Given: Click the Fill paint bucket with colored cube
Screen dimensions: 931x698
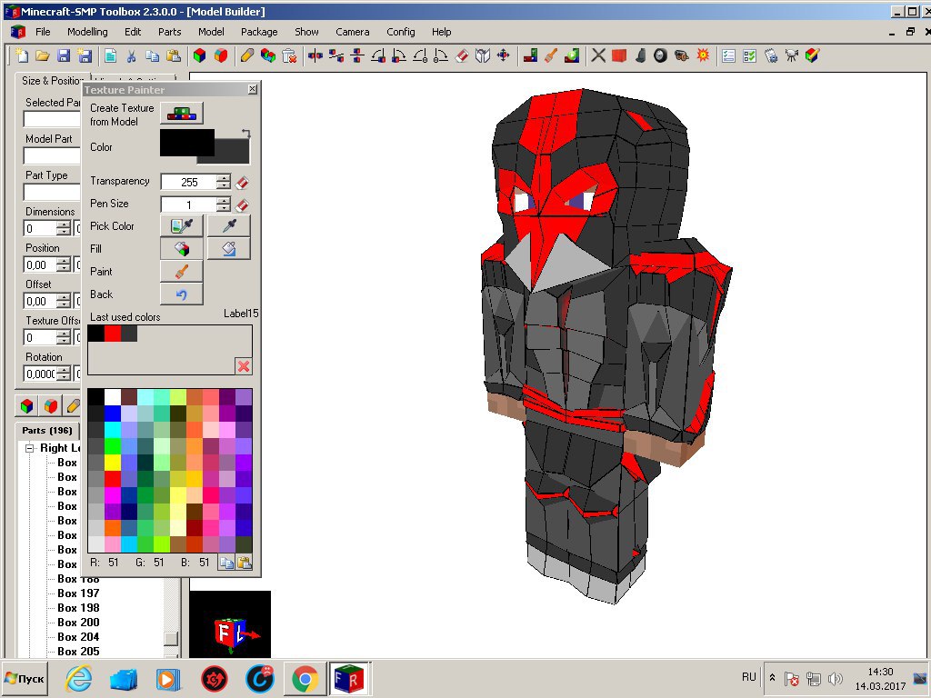Looking at the screenshot, I should tap(182, 249).
